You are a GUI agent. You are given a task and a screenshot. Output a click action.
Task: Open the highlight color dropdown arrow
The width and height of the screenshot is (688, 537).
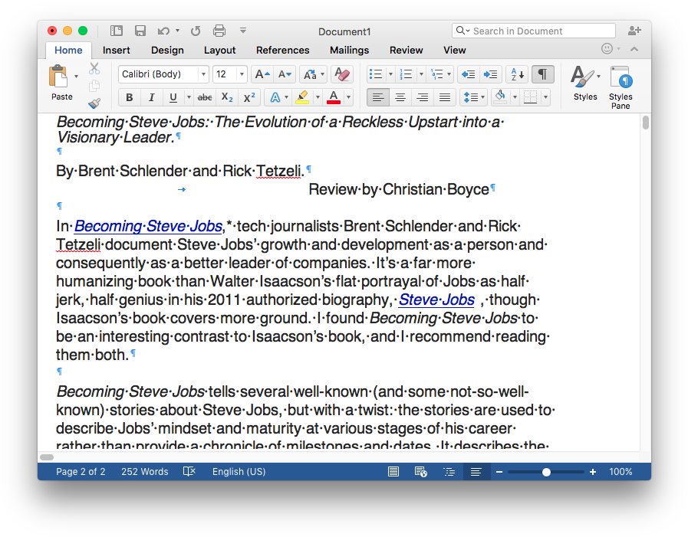[317, 97]
